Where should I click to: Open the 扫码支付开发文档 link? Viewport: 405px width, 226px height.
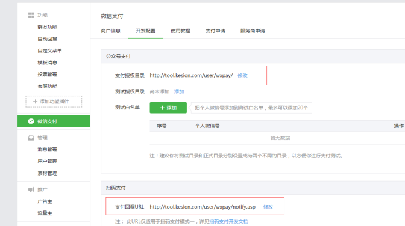[228, 221]
